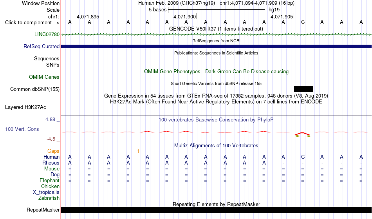This screenshot has height=219, width=372.
Task: Click the RepeatMasker black repeat bar
Action: 216,210
